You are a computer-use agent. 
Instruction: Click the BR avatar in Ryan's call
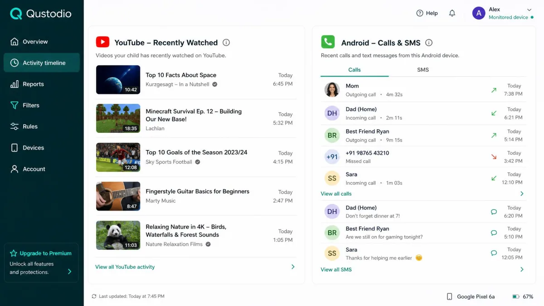(x=332, y=136)
